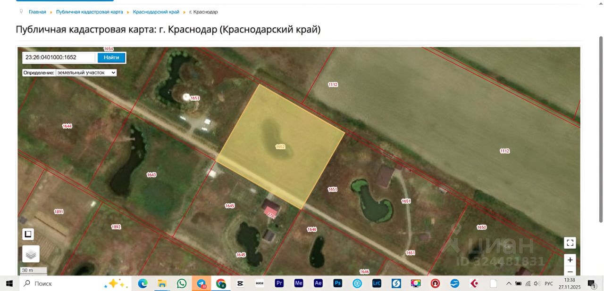604x291 pixels.
Task: Click the colorful sparkle icon in search bar
Action: 116,283
